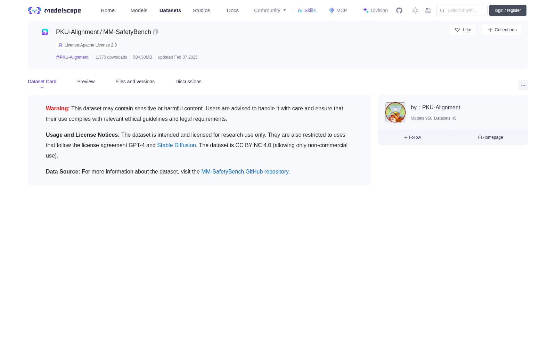Click the red 'Warning:' label
The image size is (556, 347).
(58, 109)
